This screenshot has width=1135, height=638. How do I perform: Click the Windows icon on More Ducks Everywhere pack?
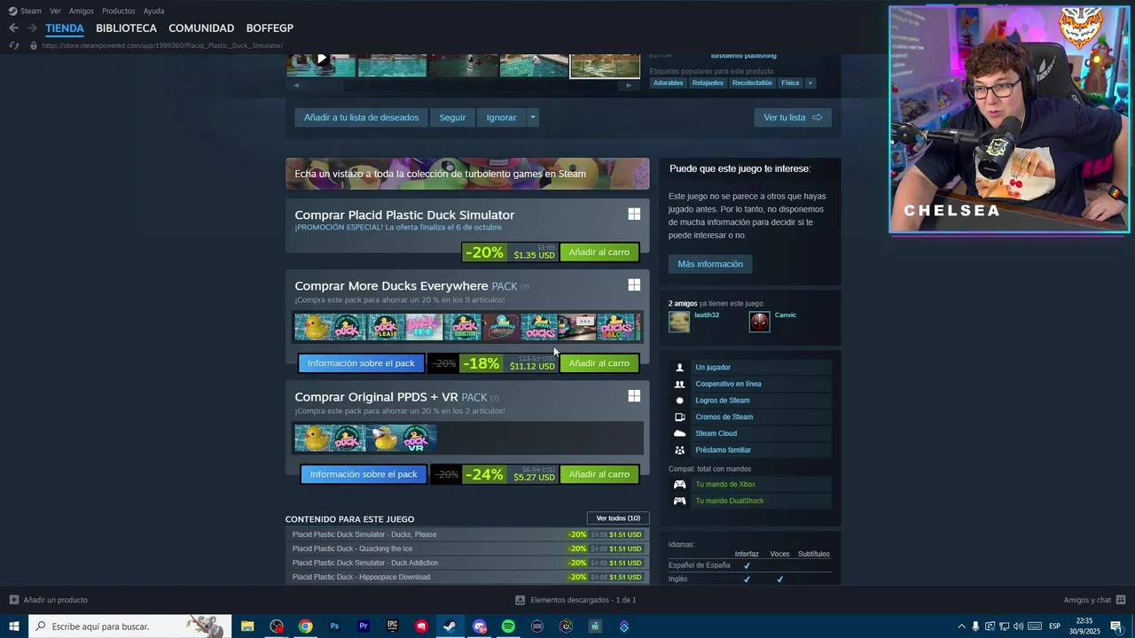click(634, 285)
